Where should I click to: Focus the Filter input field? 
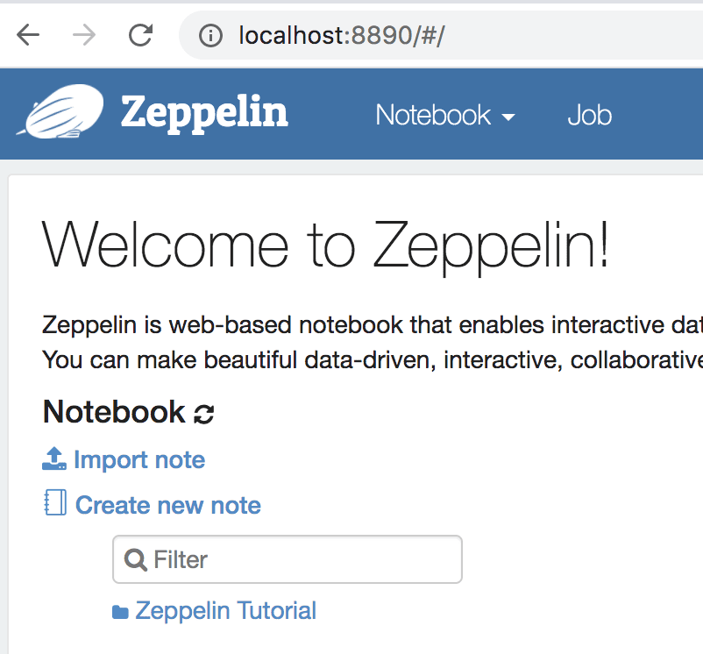coord(288,559)
